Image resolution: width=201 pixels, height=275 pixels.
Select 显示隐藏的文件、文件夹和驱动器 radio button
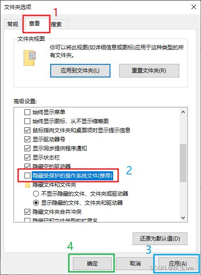point(36,203)
